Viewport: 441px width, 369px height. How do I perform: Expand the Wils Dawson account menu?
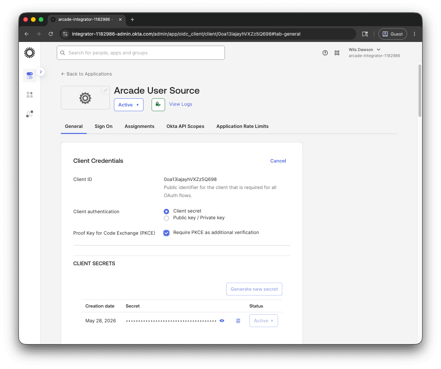coord(374,53)
